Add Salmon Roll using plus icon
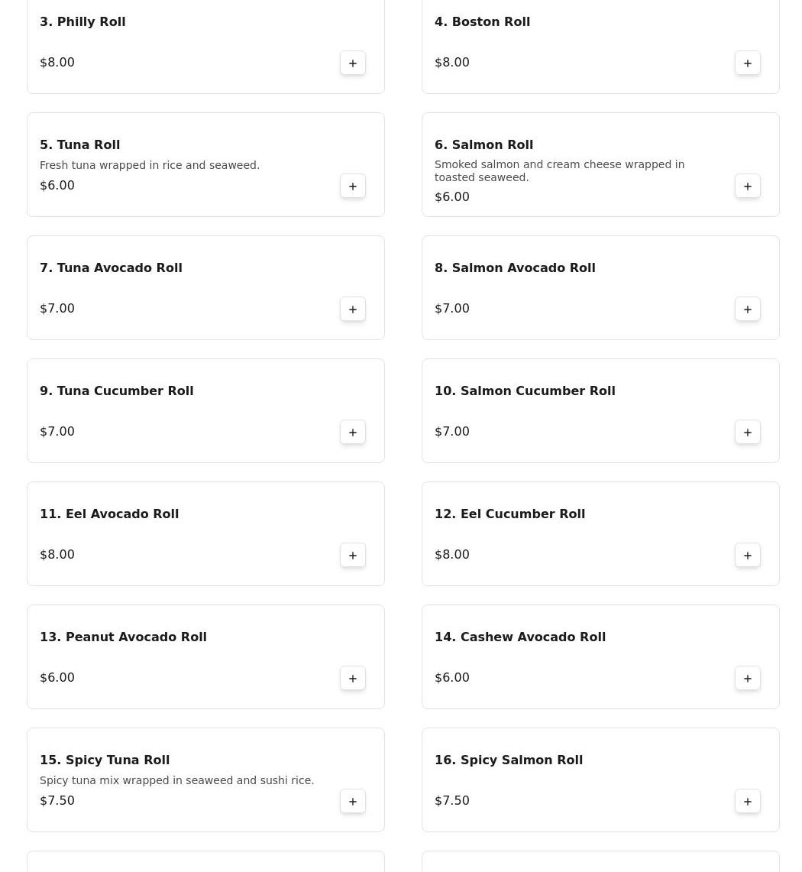The image size is (802, 872). (748, 186)
